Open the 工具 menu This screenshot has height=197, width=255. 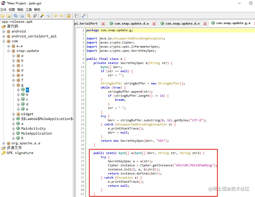[29, 9]
